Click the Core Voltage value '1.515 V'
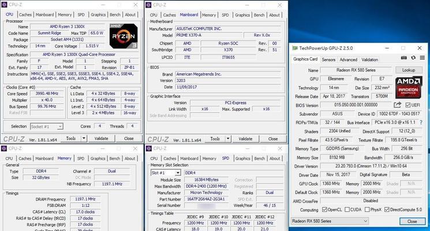 (92, 46)
